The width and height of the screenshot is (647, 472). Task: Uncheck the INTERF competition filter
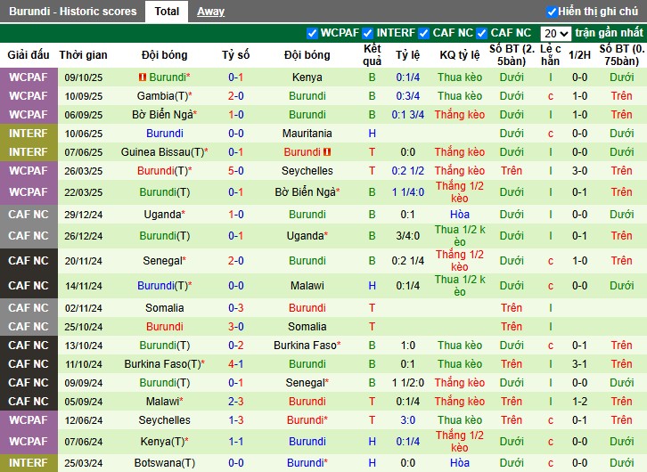click(x=368, y=33)
